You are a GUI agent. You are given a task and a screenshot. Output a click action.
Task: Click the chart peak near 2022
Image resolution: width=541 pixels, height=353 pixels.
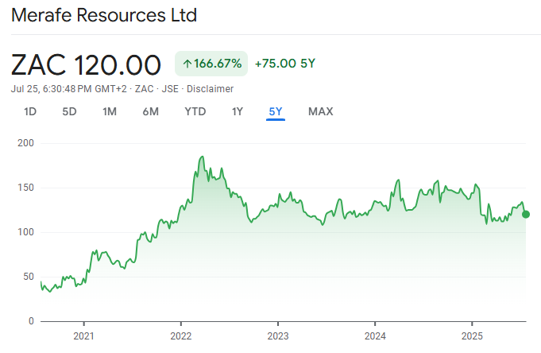203,157
